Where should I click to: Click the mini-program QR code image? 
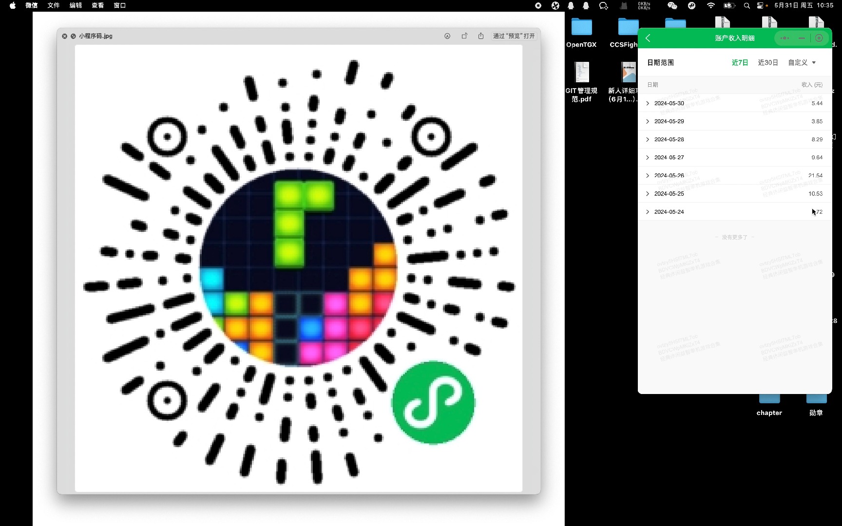298,268
